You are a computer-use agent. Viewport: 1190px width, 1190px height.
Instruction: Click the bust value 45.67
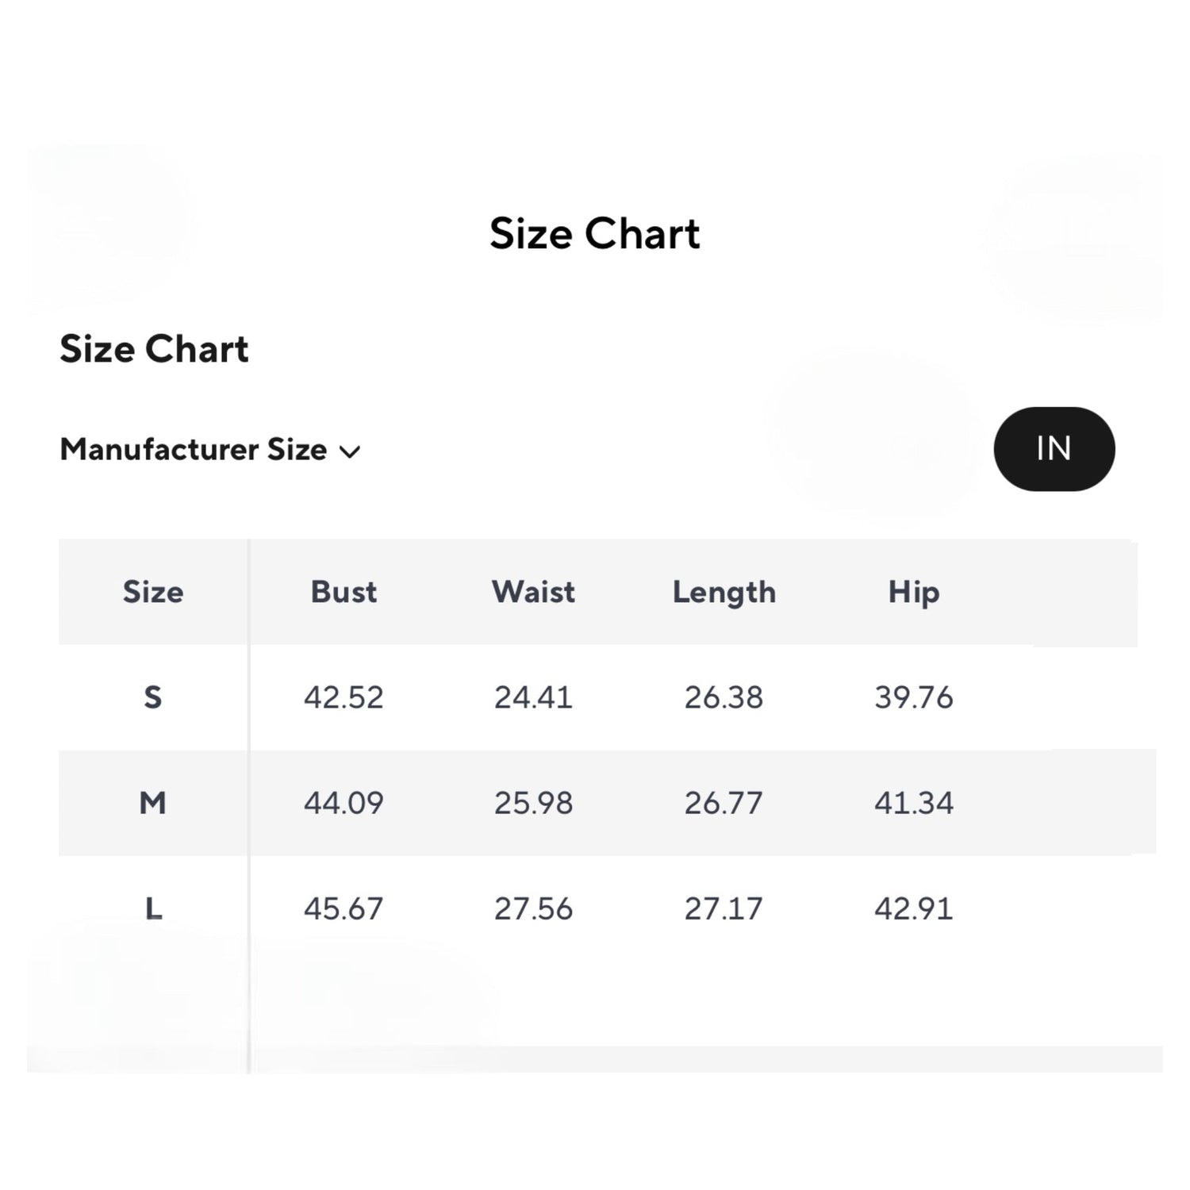pos(344,908)
